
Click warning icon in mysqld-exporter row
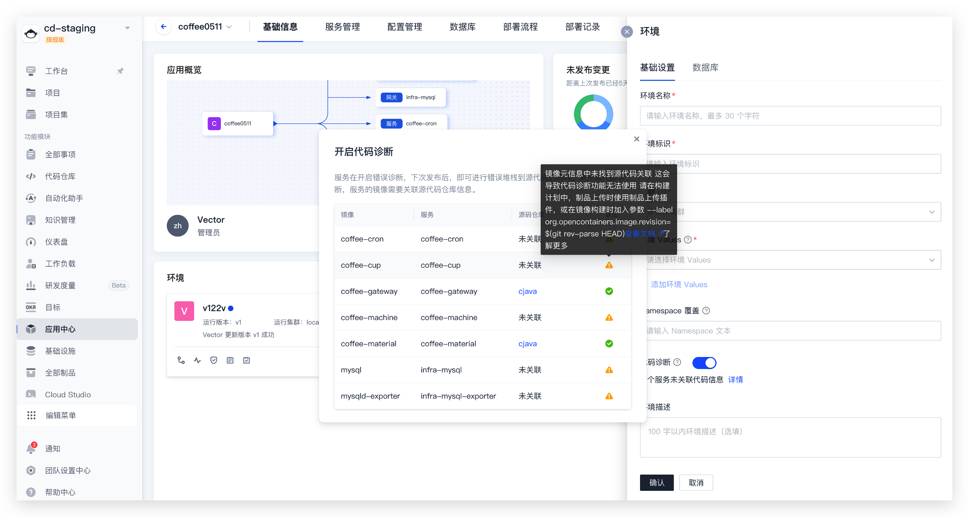609,396
